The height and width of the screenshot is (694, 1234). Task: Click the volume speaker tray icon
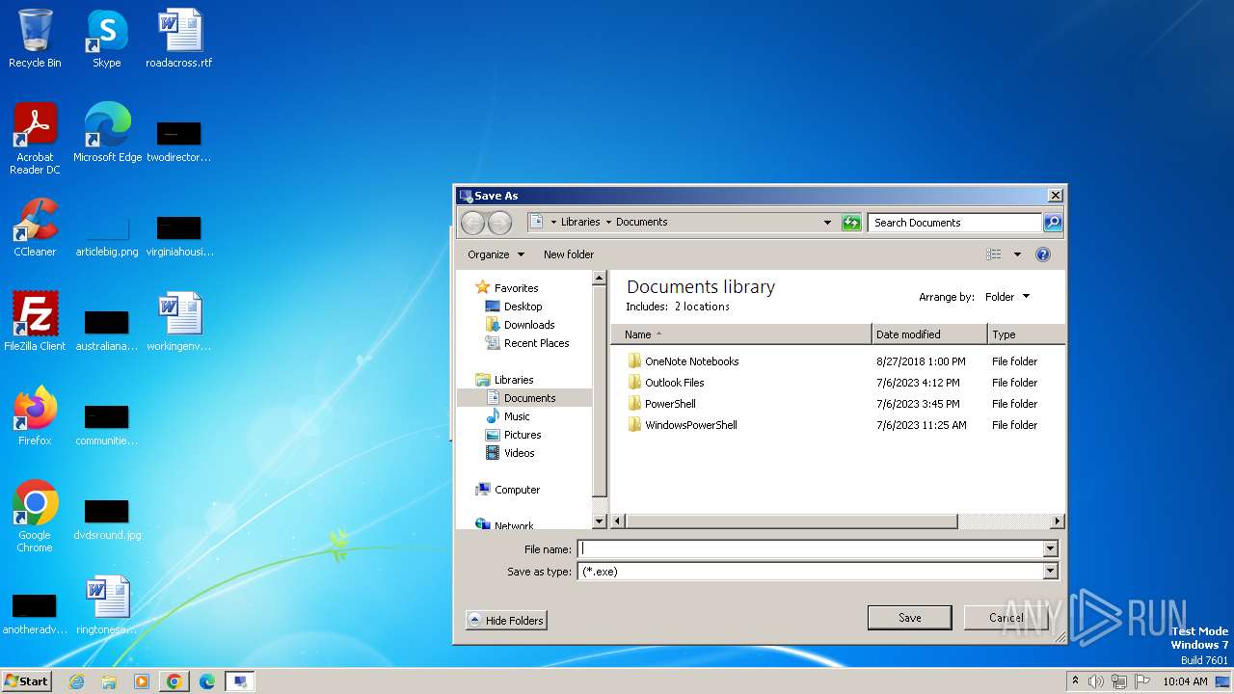click(x=1096, y=681)
